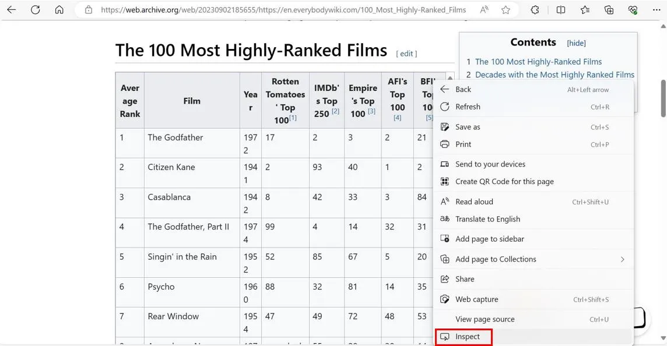The height and width of the screenshot is (346, 667).
Task: Select View page source
Action: 533,319
